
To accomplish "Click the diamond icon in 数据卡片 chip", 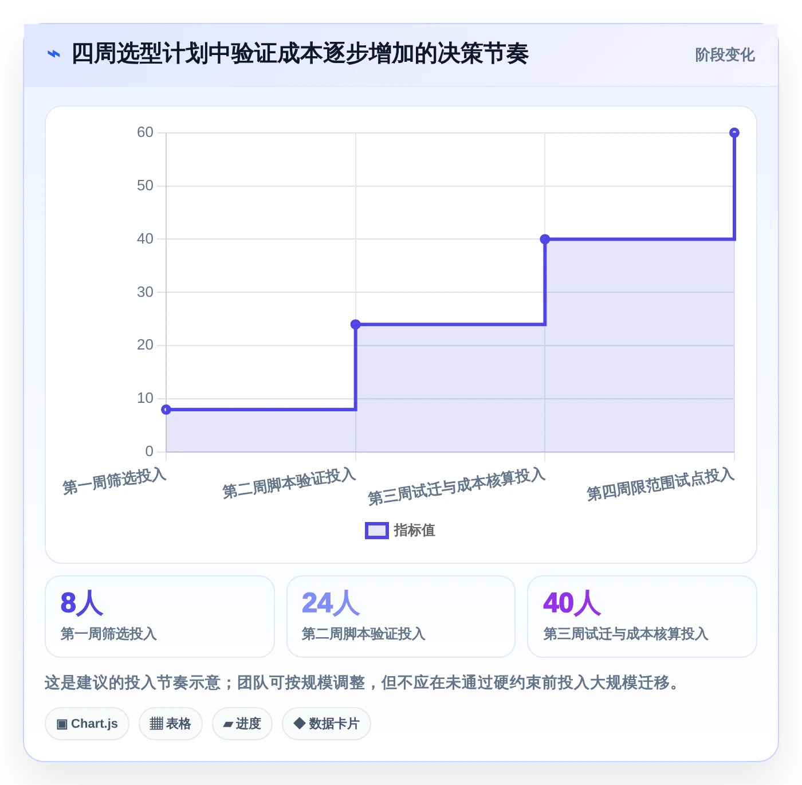I will pos(299,723).
